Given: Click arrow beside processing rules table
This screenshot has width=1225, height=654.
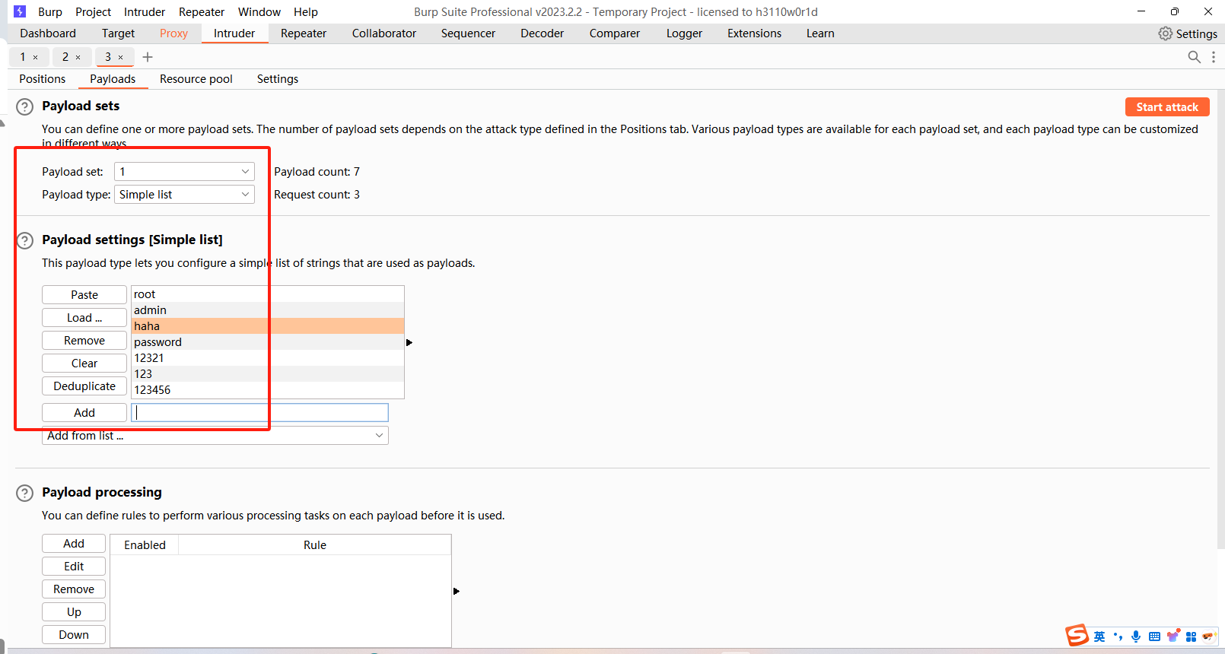Looking at the screenshot, I should [x=457, y=591].
